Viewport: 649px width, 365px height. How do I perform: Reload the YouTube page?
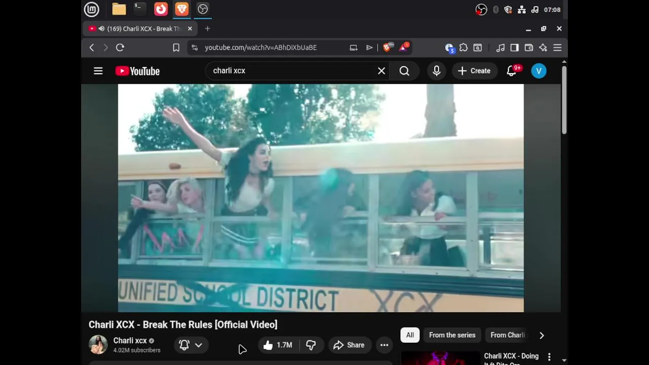tap(120, 48)
